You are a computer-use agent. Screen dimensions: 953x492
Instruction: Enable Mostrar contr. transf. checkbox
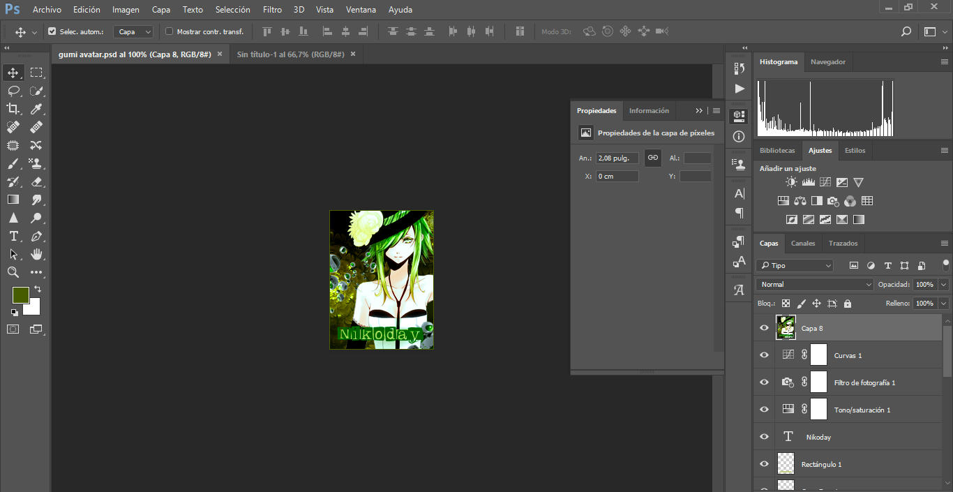[x=169, y=31]
